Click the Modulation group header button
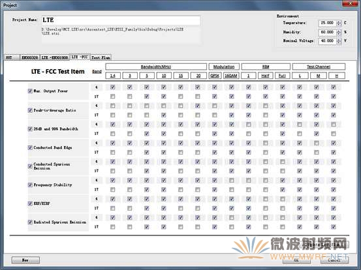 click(x=224, y=67)
